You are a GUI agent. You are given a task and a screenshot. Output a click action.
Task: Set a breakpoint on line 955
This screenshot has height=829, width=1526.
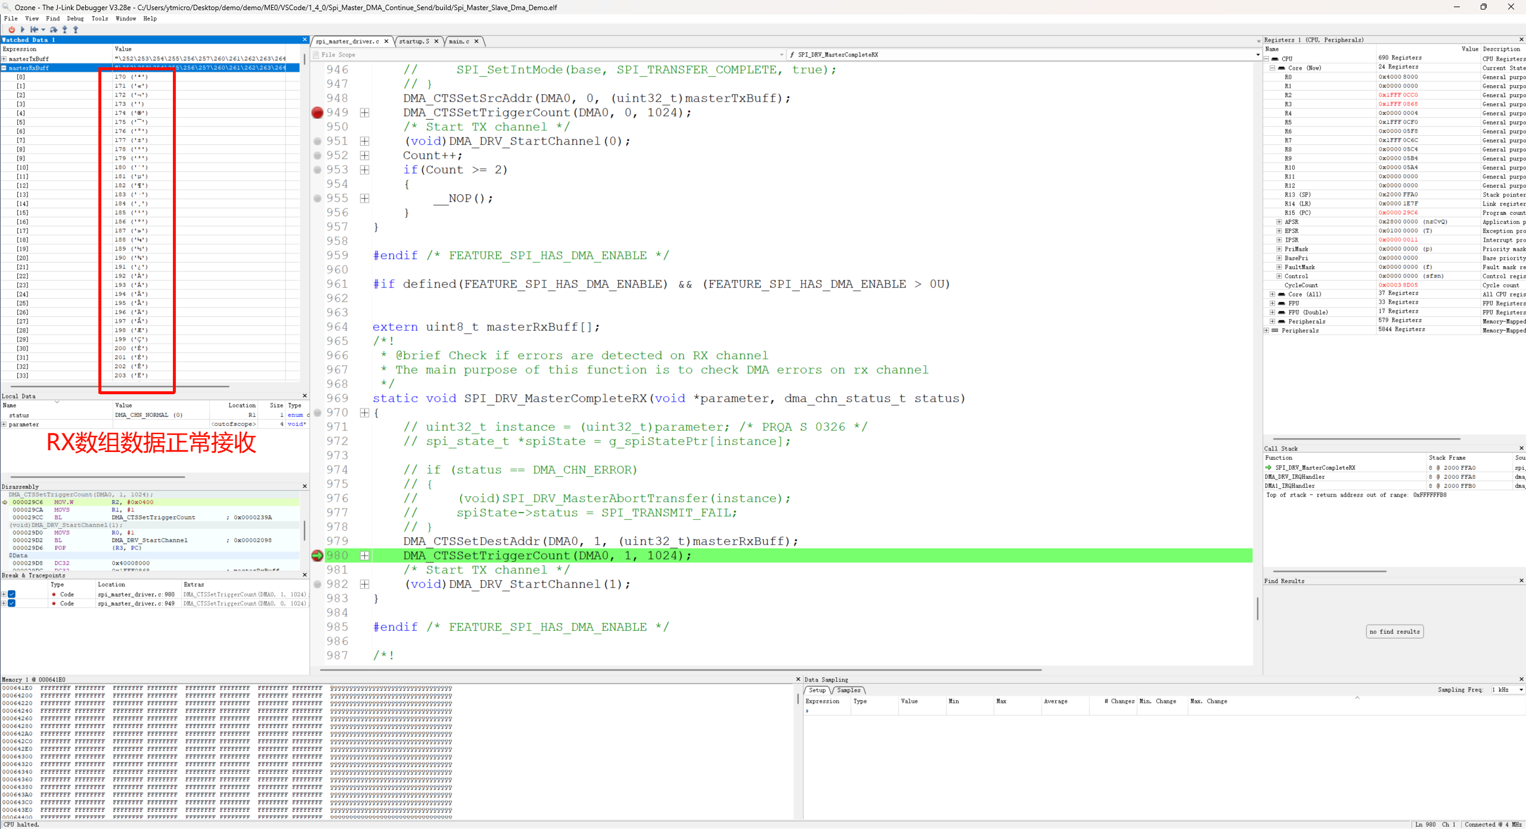click(x=318, y=198)
